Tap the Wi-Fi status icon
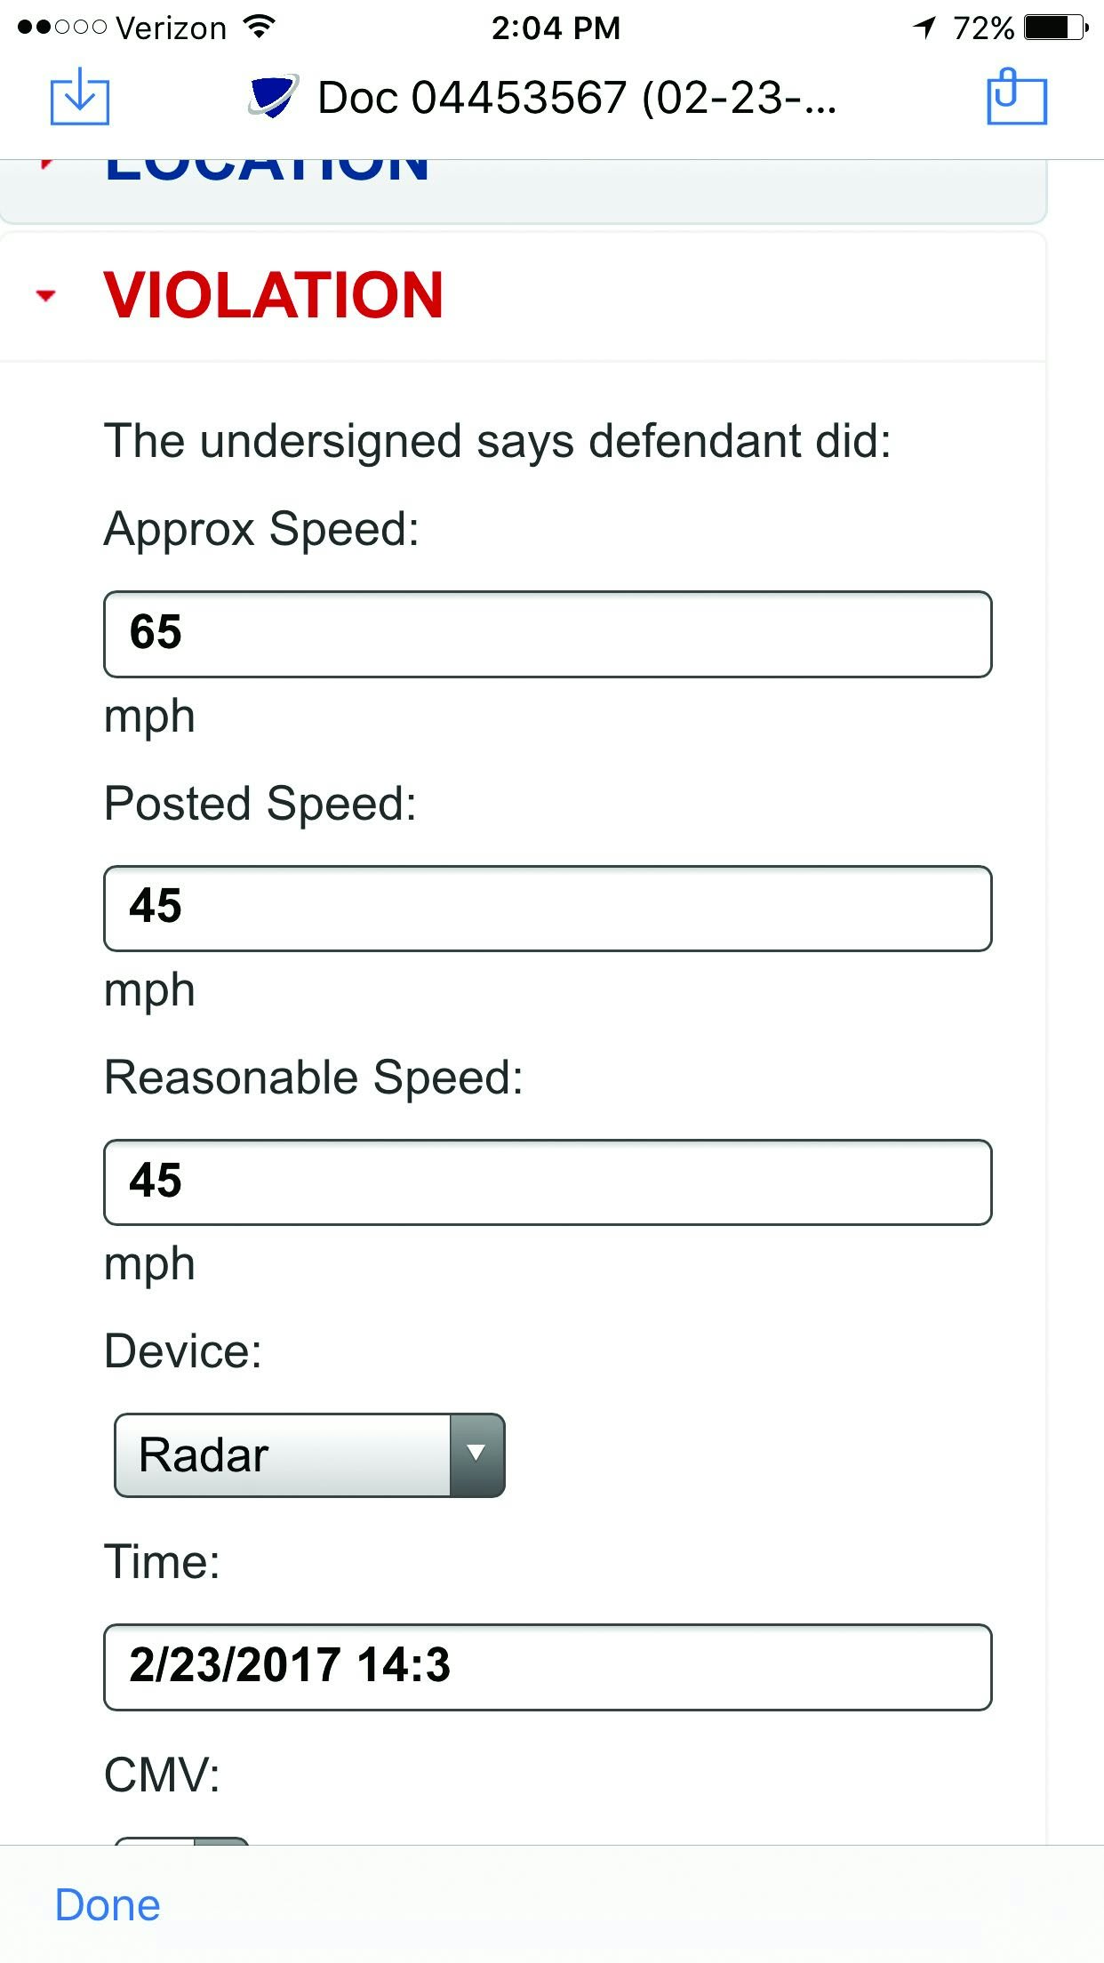Image resolution: width=1104 pixels, height=1963 pixels. click(259, 27)
